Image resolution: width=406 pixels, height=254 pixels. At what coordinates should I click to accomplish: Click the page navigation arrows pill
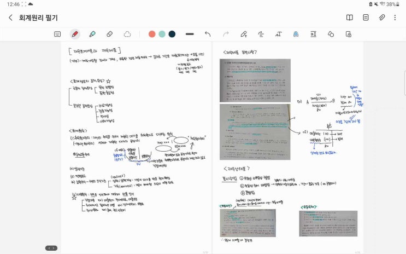click(51, 248)
